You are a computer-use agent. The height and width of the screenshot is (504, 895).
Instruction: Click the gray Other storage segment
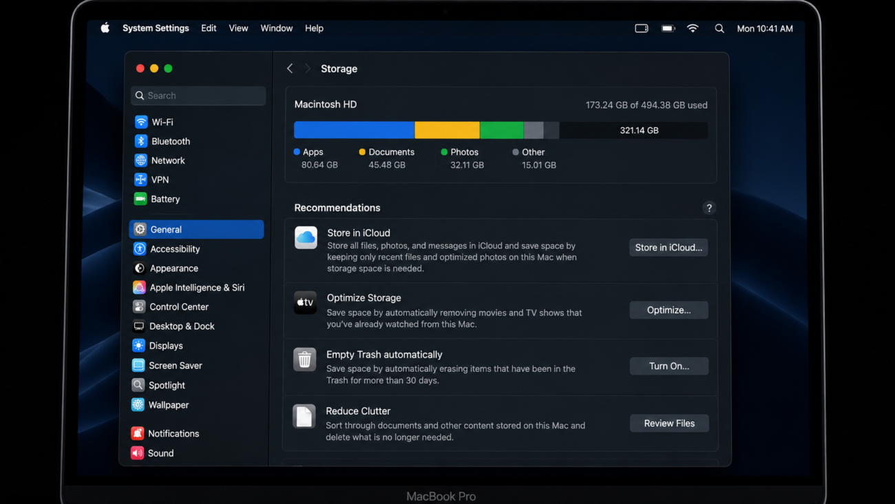tap(534, 130)
